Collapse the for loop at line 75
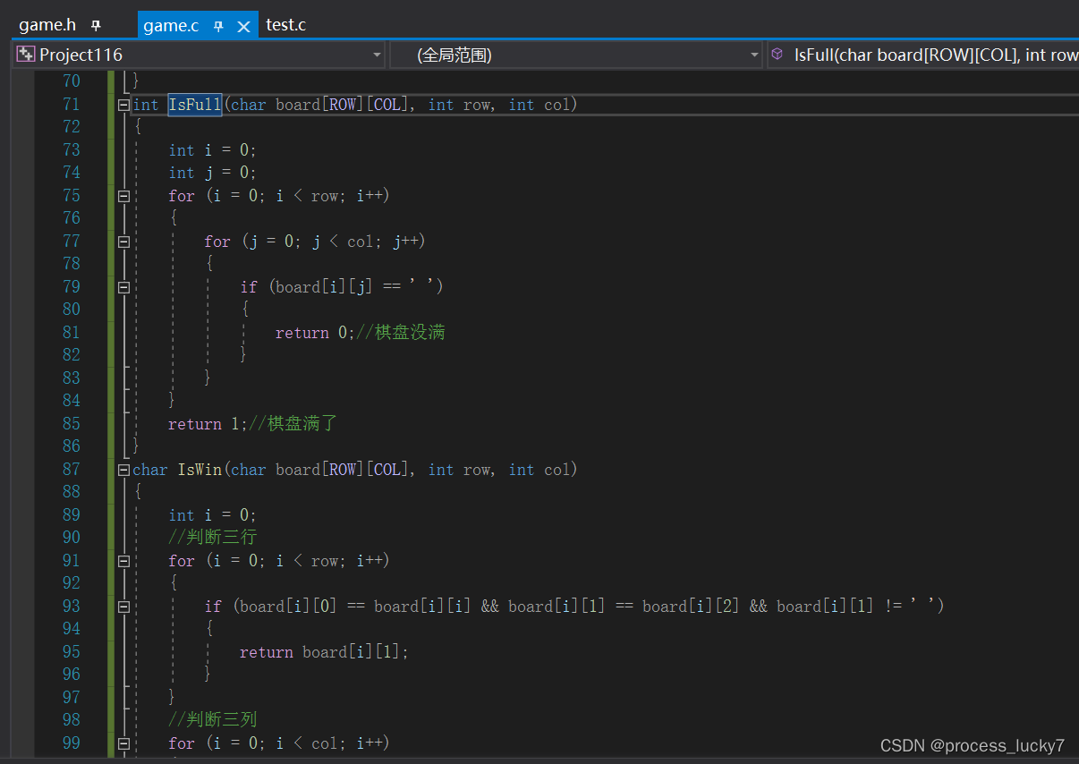 tap(123, 196)
